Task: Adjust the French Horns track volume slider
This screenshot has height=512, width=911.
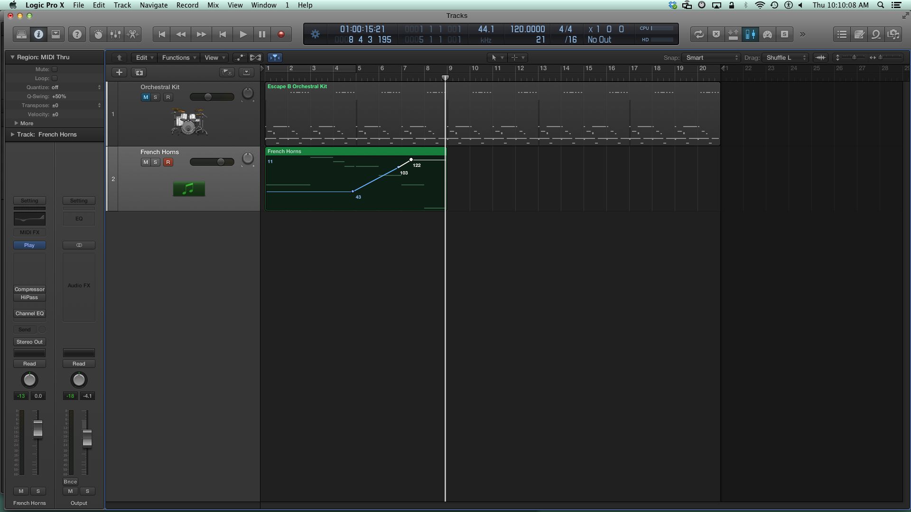Action: pos(221,162)
